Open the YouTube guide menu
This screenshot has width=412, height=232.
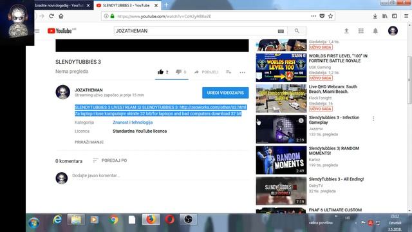pos(37,31)
